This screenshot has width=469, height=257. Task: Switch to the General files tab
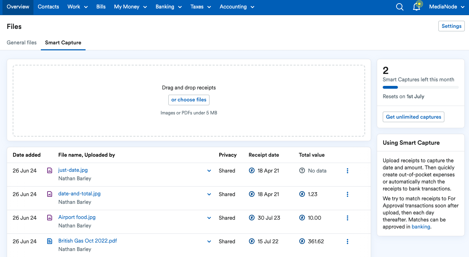coord(21,42)
